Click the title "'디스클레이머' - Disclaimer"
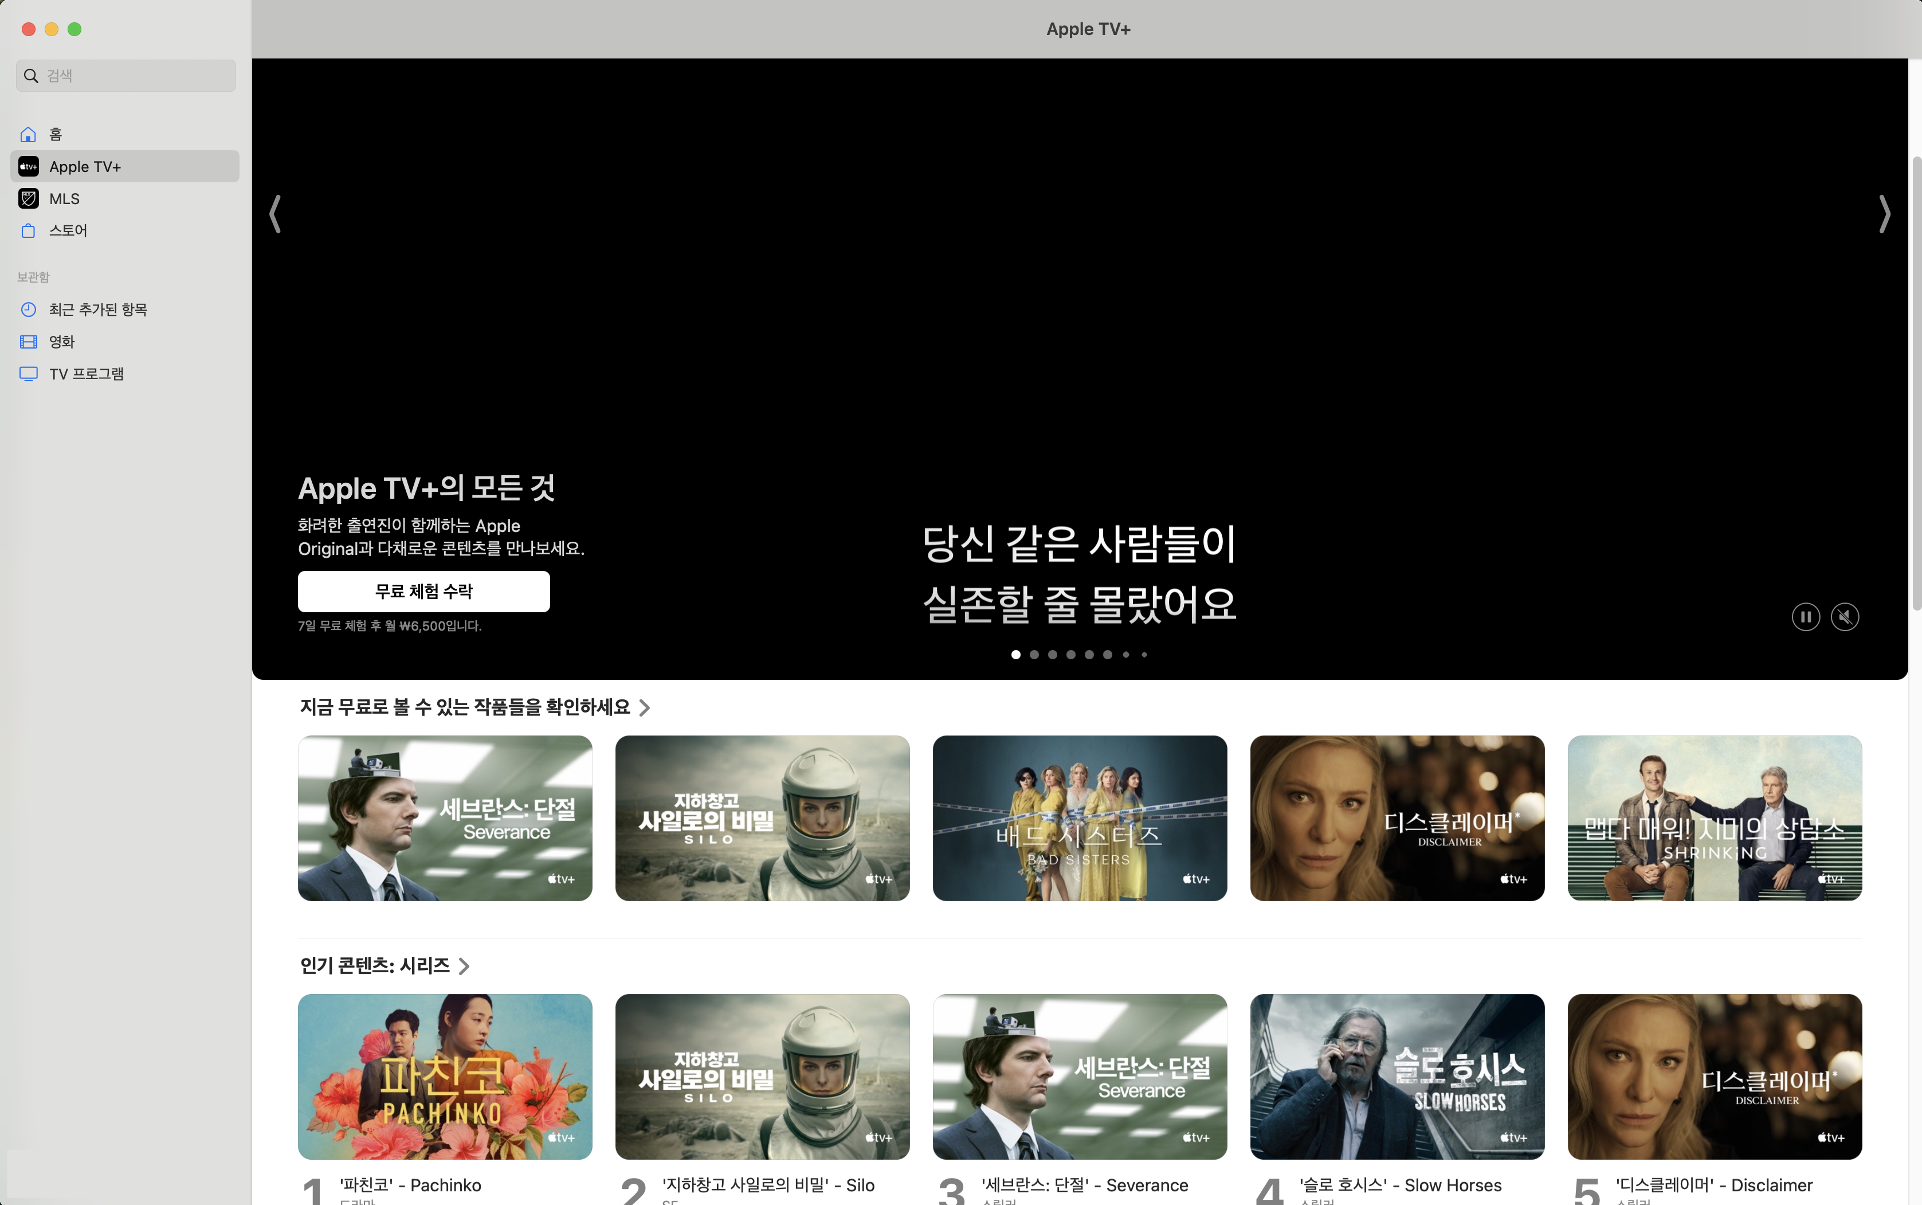 click(x=1714, y=1185)
